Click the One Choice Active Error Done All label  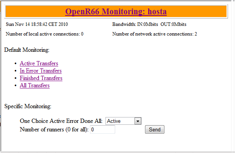coord(61,121)
